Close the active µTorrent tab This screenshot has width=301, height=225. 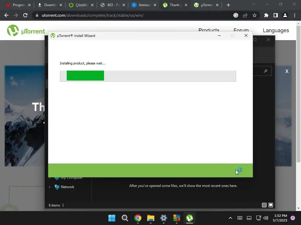tap(217, 5)
